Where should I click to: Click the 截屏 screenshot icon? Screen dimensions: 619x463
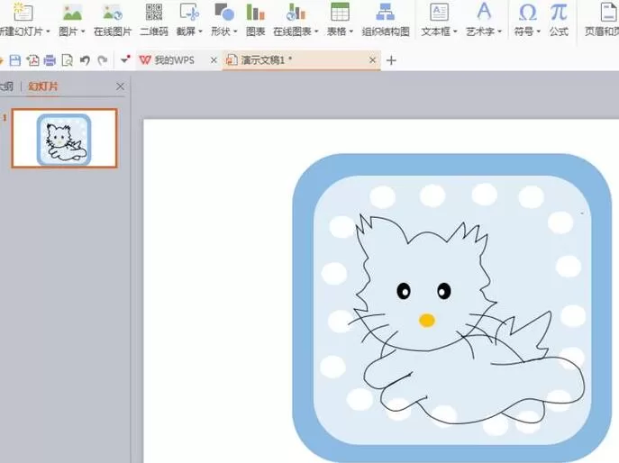coord(189,12)
